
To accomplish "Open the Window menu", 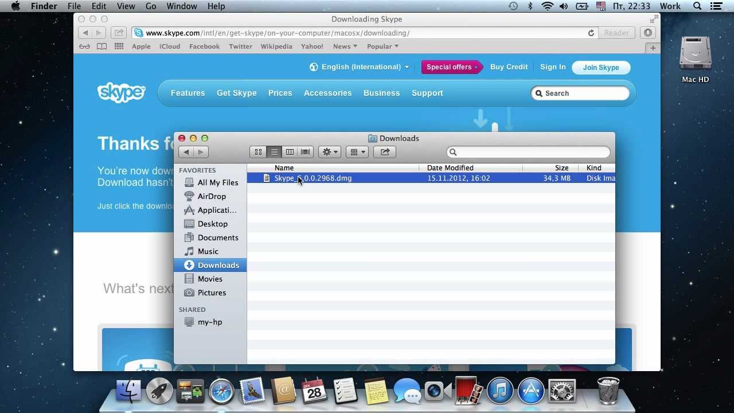I will (182, 6).
